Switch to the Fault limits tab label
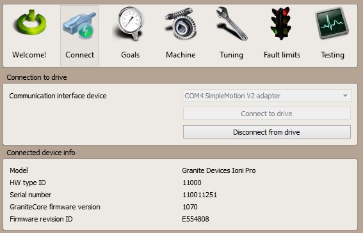 [282, 55]
